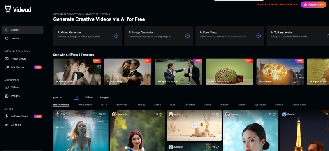Image resolution: width=329 pixels, height=151 pixels.
Task: Click the All Tools sidebar link
Action: (x=16, y=125)
